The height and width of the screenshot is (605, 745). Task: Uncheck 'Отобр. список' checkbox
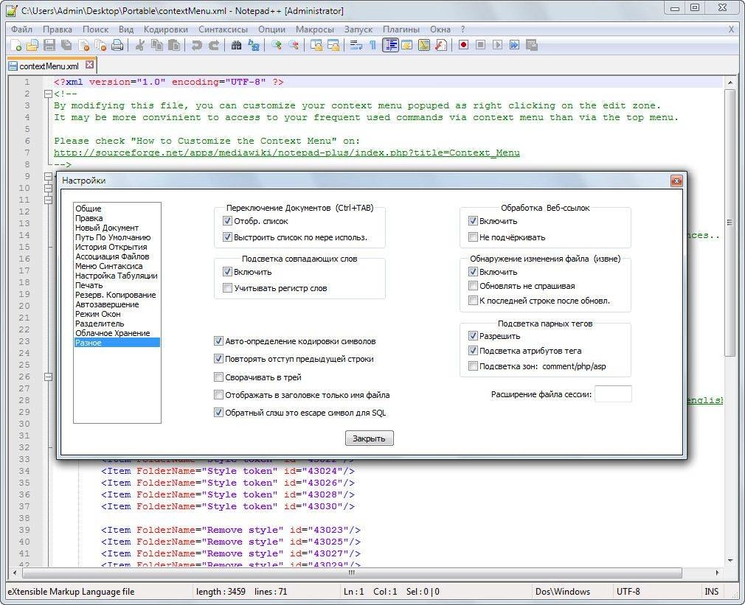click(x=227, y=220)
